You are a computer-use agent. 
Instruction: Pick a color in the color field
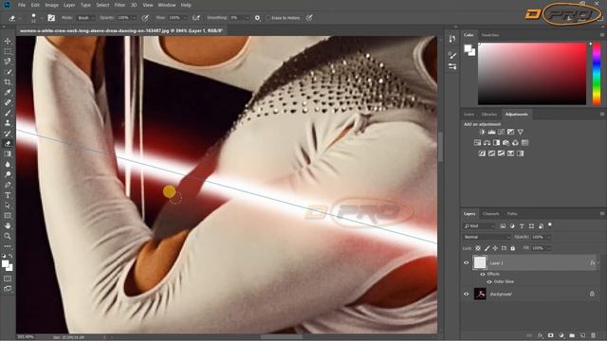[x=532, y=74]
